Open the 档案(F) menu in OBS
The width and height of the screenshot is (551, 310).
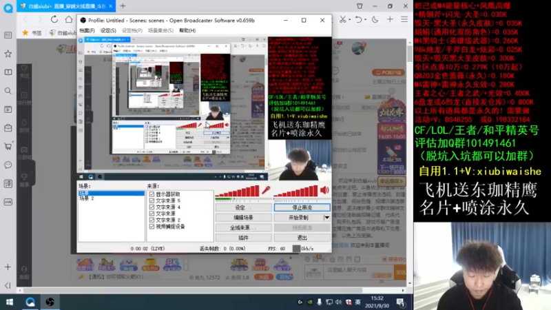click(87, 30)
